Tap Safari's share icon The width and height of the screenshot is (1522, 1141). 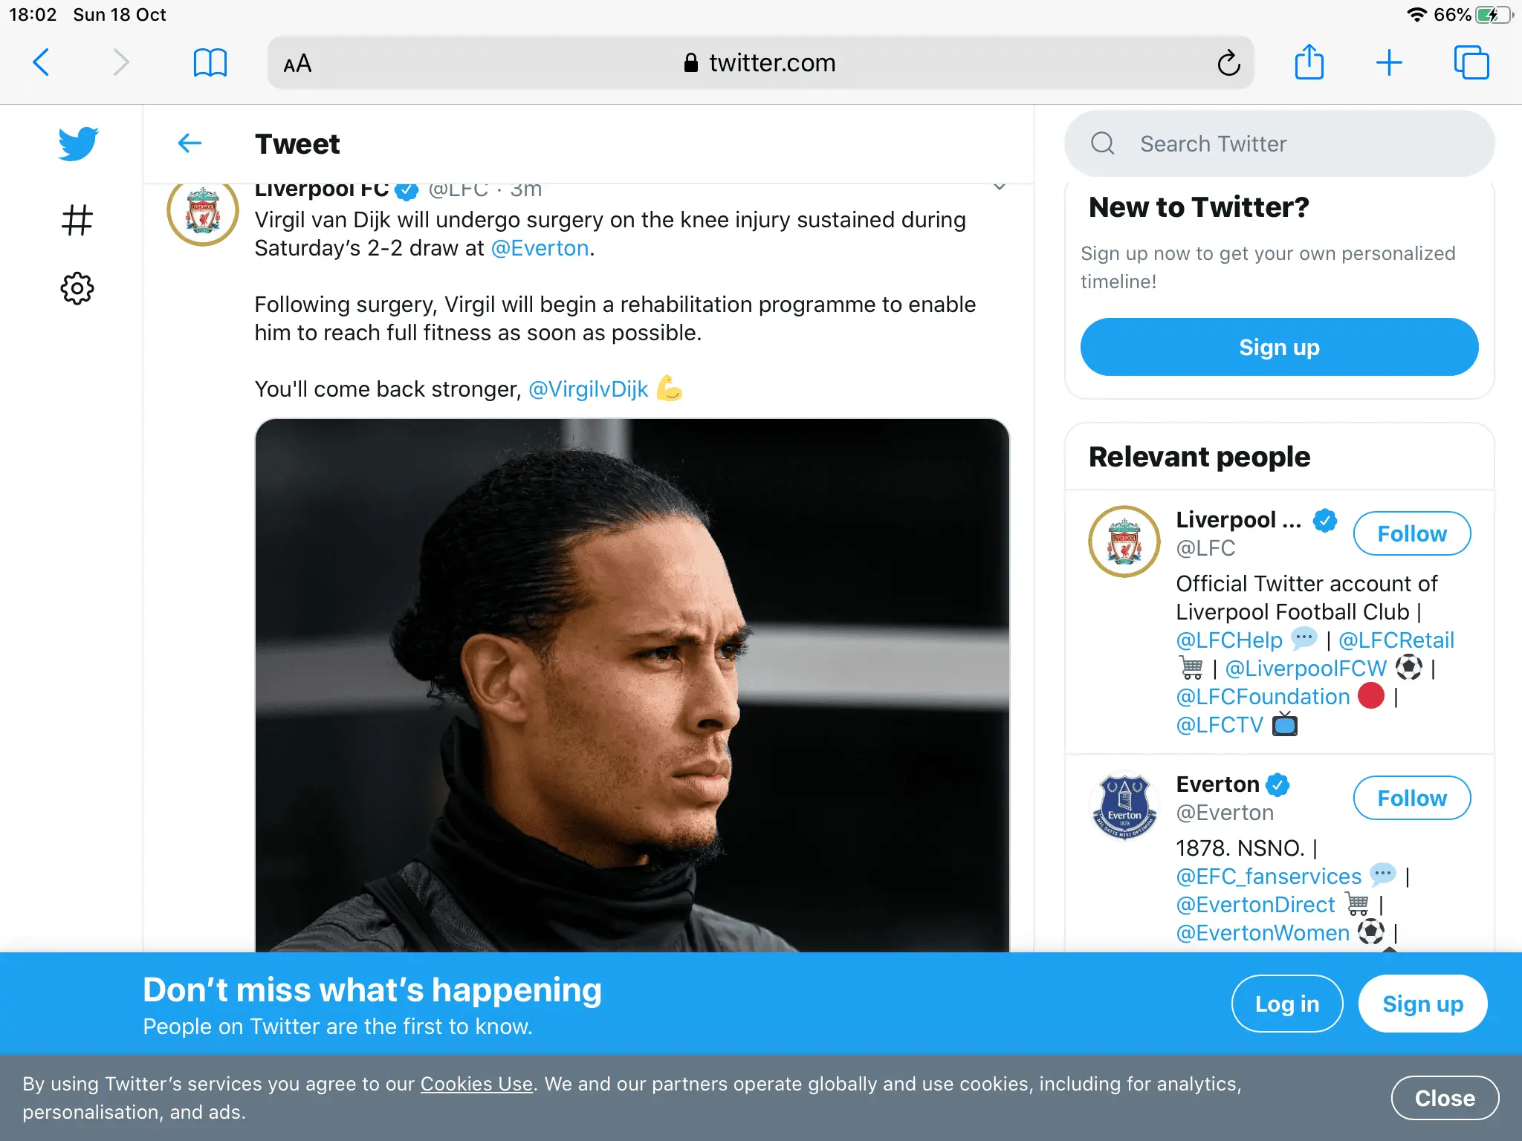(1309, 62)
